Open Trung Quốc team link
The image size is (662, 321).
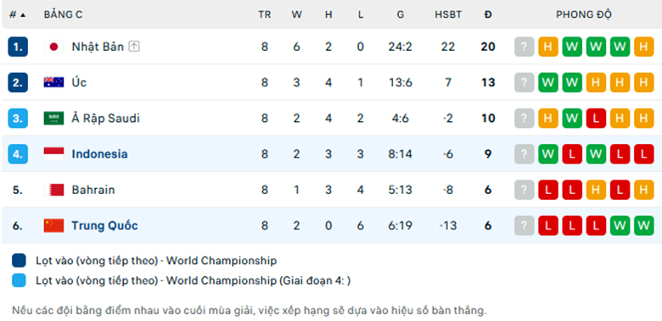click(104, 226)
